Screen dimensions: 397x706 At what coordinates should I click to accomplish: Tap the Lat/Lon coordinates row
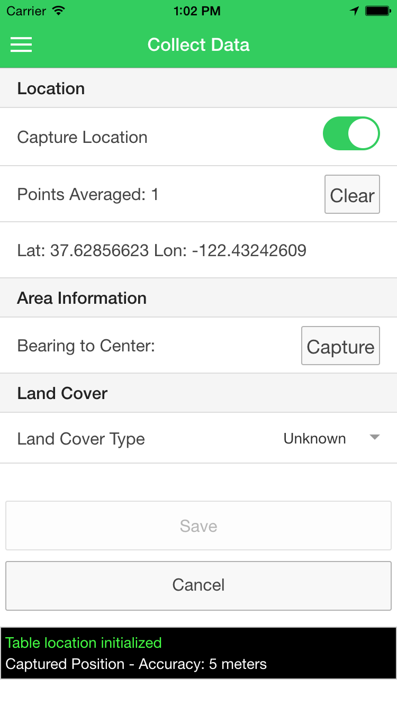[161, 250]
